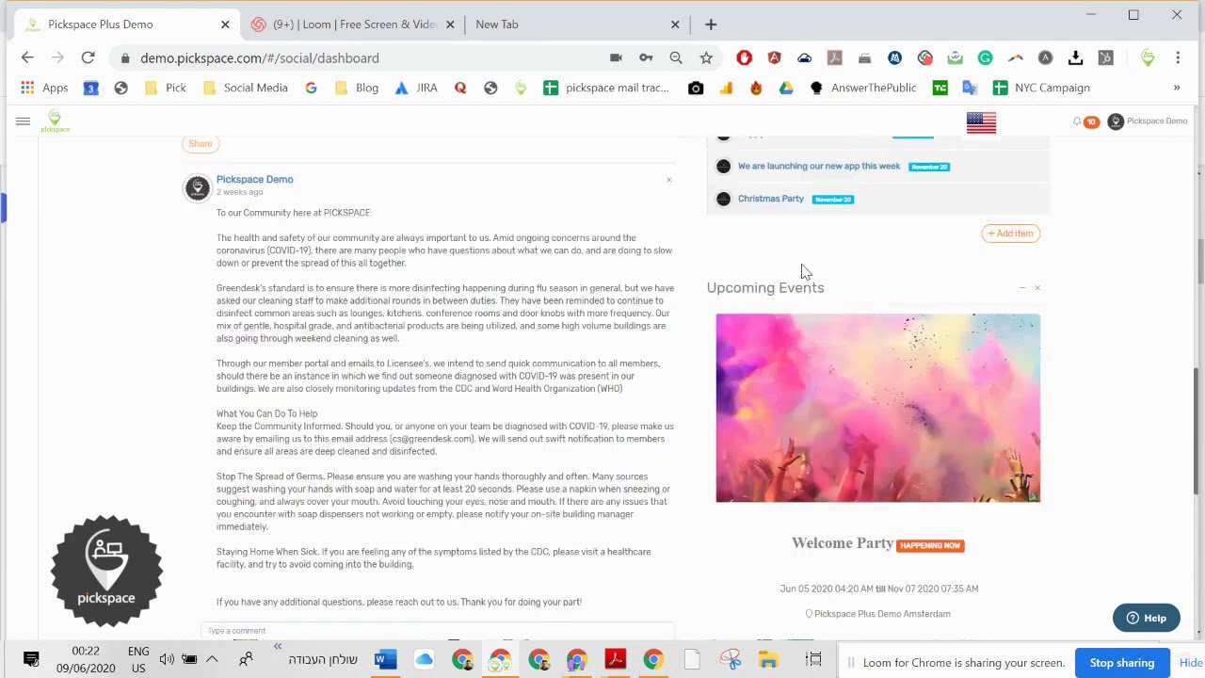Open Chrome's three-dot menu
The height and width of the screenshot is (678, 1205).
point(1178,58)
